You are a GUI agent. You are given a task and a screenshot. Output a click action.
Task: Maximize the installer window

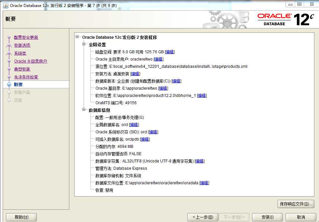pos(299,4)
